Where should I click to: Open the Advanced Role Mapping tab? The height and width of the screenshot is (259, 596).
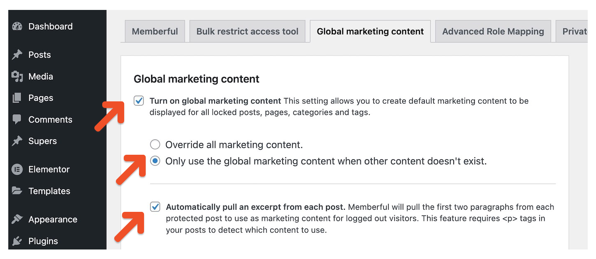coord(493,31)
